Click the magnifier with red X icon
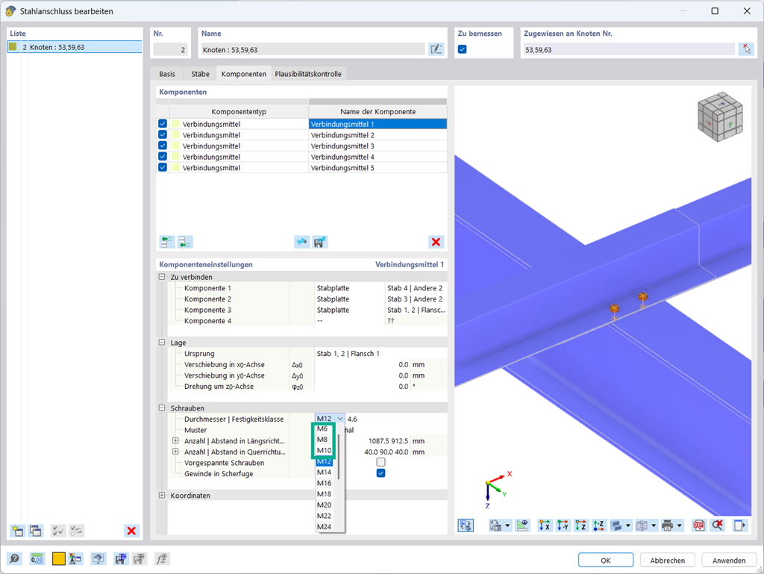This screenshot has height=574, width=764. pyautogui.click(x=717, y=525)
